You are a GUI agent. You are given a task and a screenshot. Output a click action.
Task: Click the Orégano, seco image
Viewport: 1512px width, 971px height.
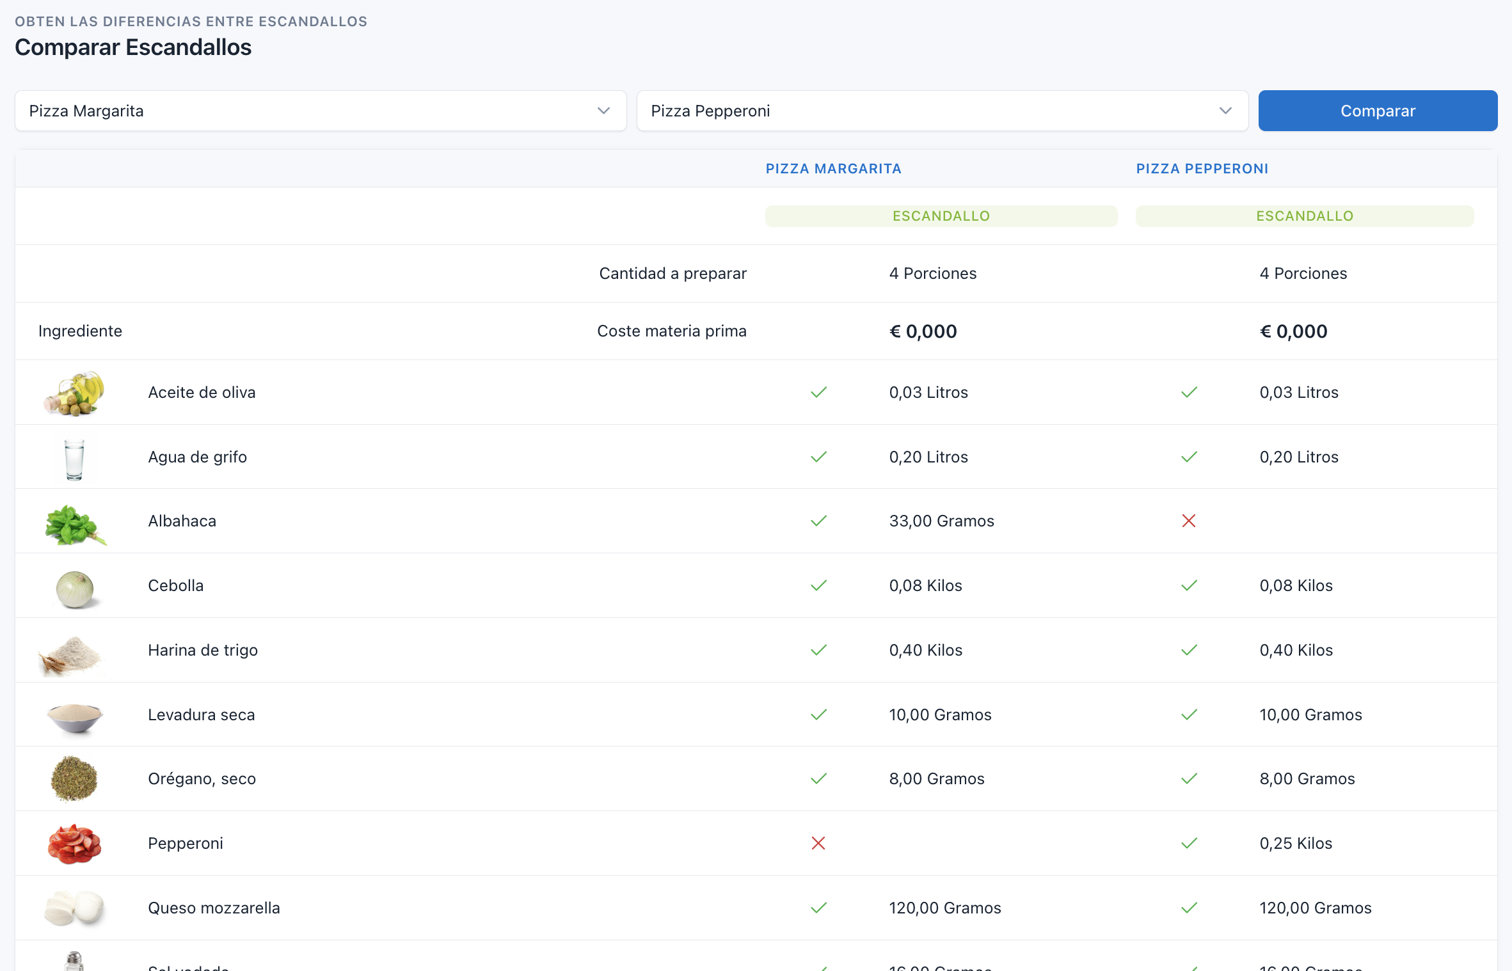pos(74,778)
